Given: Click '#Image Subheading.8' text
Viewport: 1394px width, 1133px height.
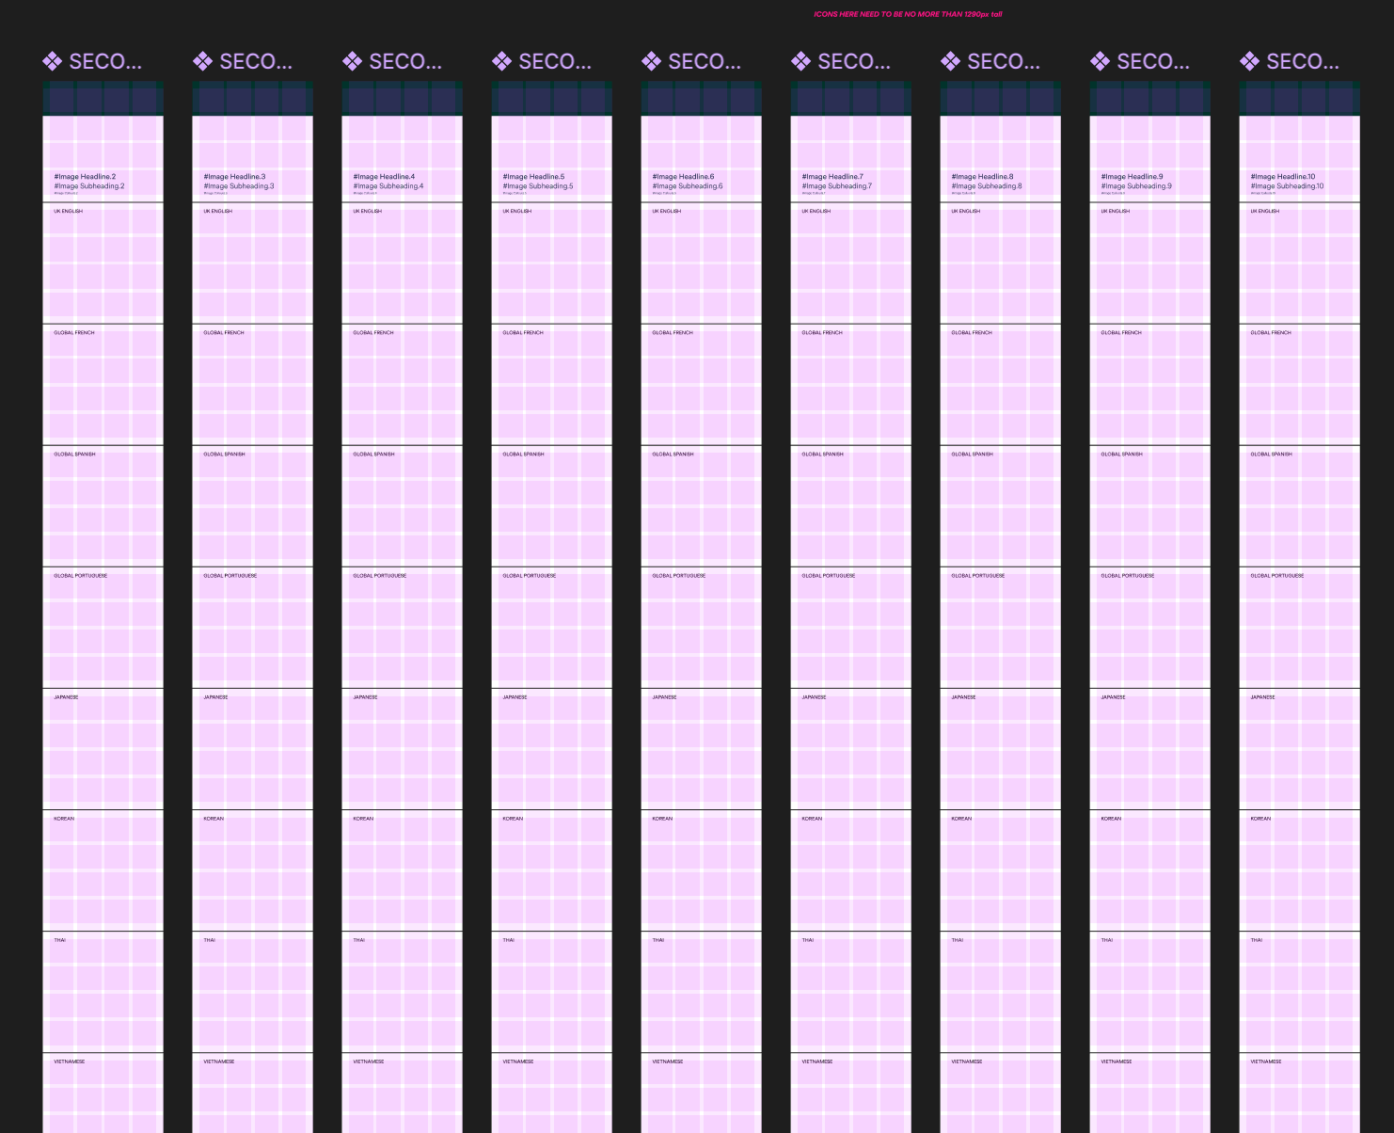Looking at the screenshot, I should pos(987,186).
